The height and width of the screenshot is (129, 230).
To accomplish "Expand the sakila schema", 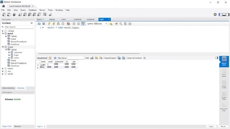I will point(3,68).
